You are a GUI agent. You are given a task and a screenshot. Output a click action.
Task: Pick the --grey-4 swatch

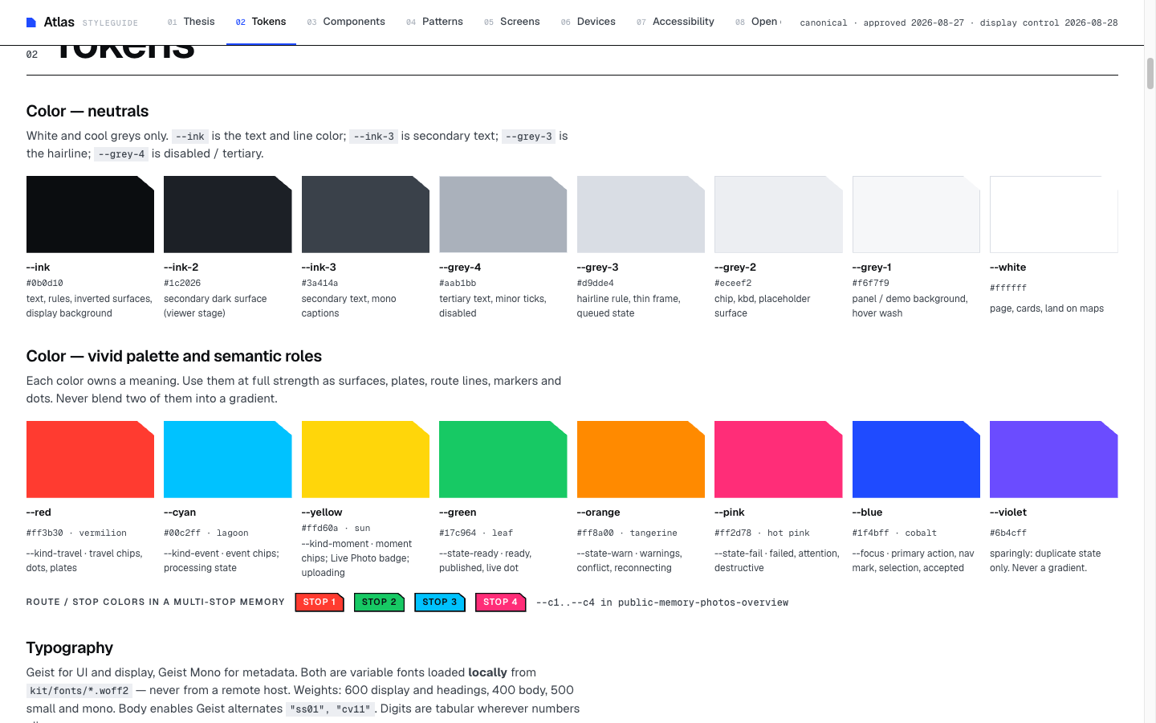tap(503, 214)
